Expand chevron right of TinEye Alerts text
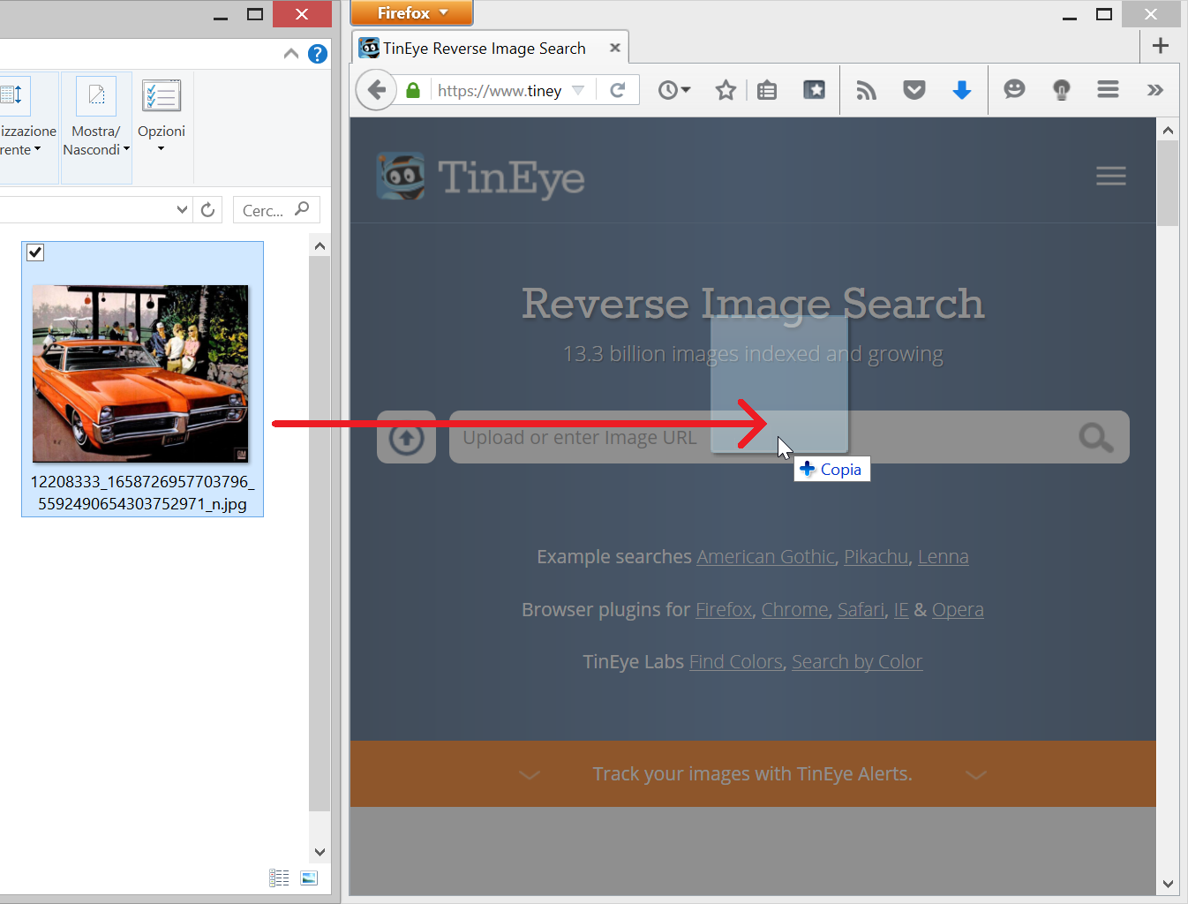1188x904 pixels. click(975, 775)
